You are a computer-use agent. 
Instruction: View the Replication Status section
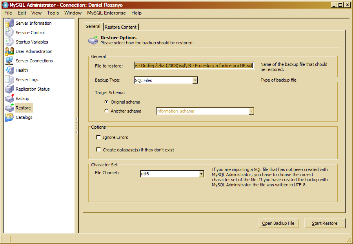33,89
